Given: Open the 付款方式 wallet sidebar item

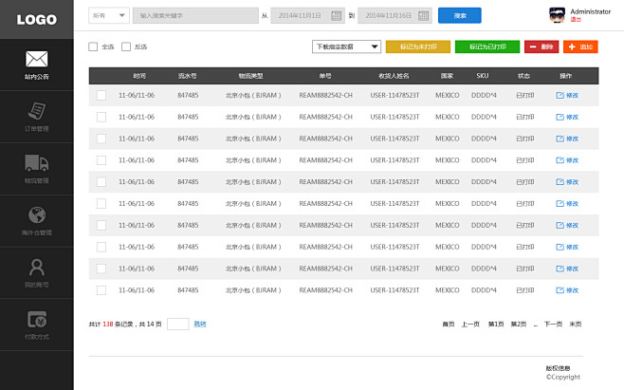Looking at the screenshot, I should [x=37, y=325].
